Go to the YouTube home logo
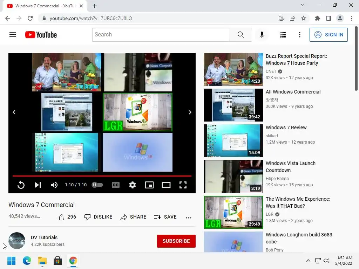Screen dimensions: 359x269 41,35
